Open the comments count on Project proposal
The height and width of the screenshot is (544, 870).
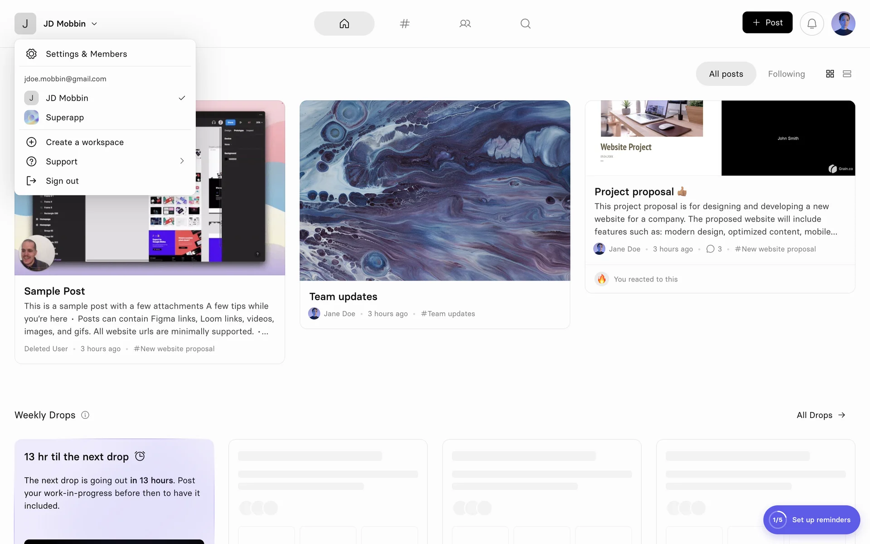tap(714, 249)
